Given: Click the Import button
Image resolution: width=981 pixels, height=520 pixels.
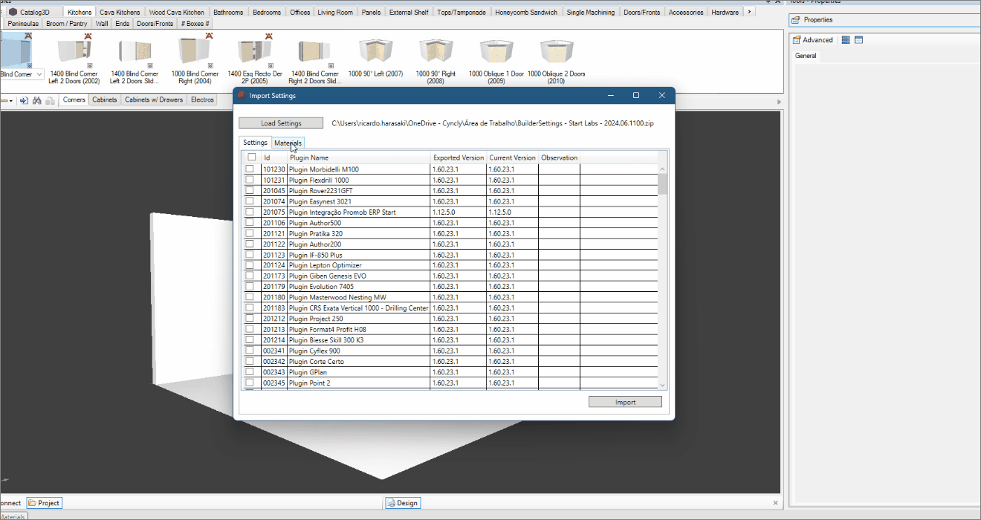Looking at the screenshot, I should pyautogui.click(x=625, y=402).
